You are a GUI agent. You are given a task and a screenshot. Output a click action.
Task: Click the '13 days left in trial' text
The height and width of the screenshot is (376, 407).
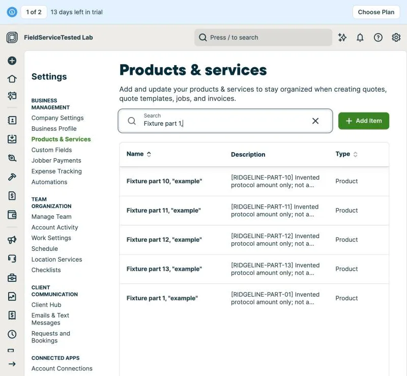(77, 12)
